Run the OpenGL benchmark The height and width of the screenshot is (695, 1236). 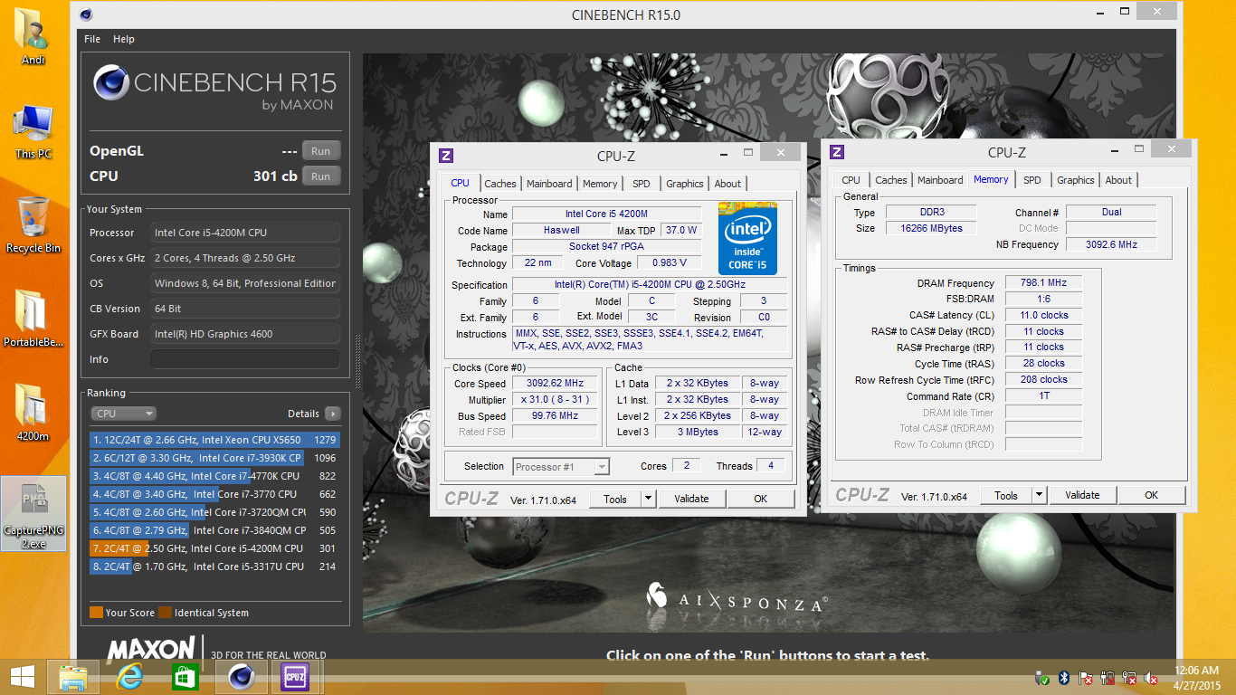click(x=321, y=151)
